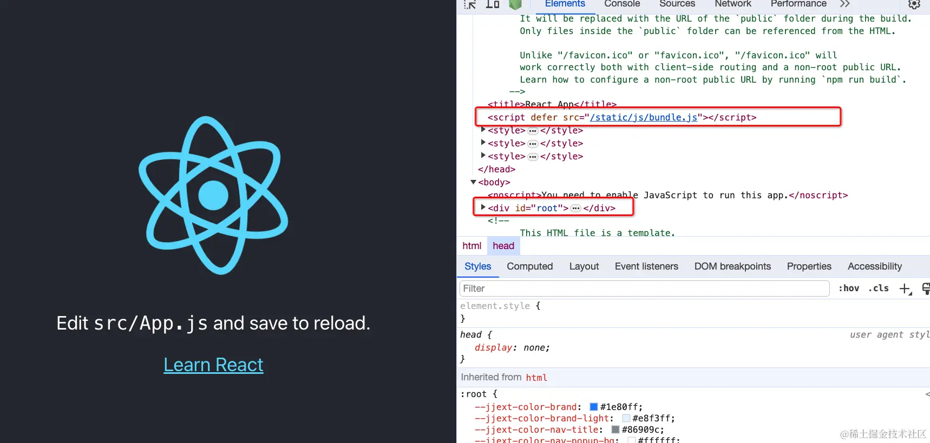Image resolution: width=930 pixels, height=443 pixels.
Task: Collapse the body element node
Action: [474, 182]
